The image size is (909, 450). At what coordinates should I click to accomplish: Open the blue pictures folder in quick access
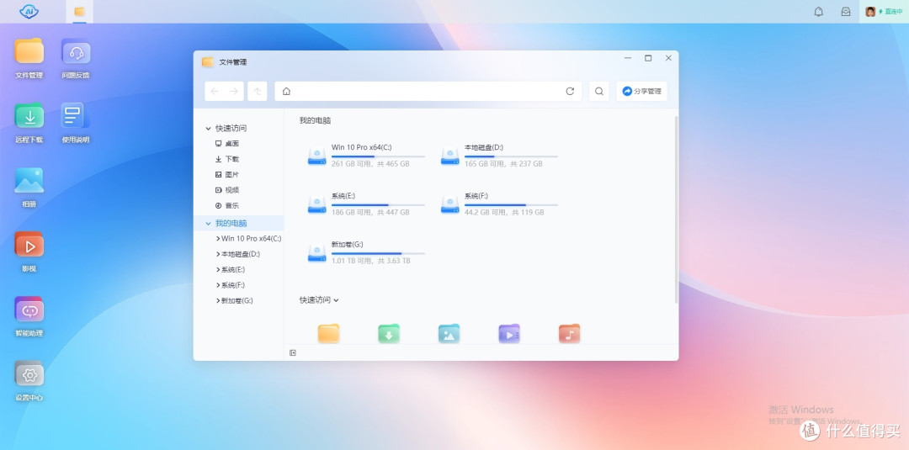click(x=449, y=334)
